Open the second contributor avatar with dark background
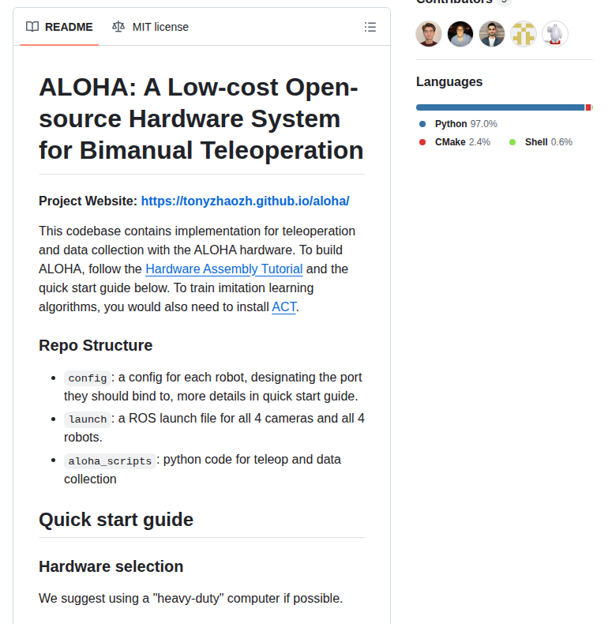The width and height of the screenshot is (612, 624). (x=460, y=34)
